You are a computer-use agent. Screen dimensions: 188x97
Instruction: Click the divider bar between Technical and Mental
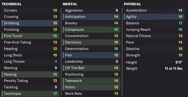coord(61,52)
